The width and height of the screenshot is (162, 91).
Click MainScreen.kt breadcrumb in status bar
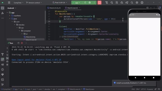tap(74, 89)
